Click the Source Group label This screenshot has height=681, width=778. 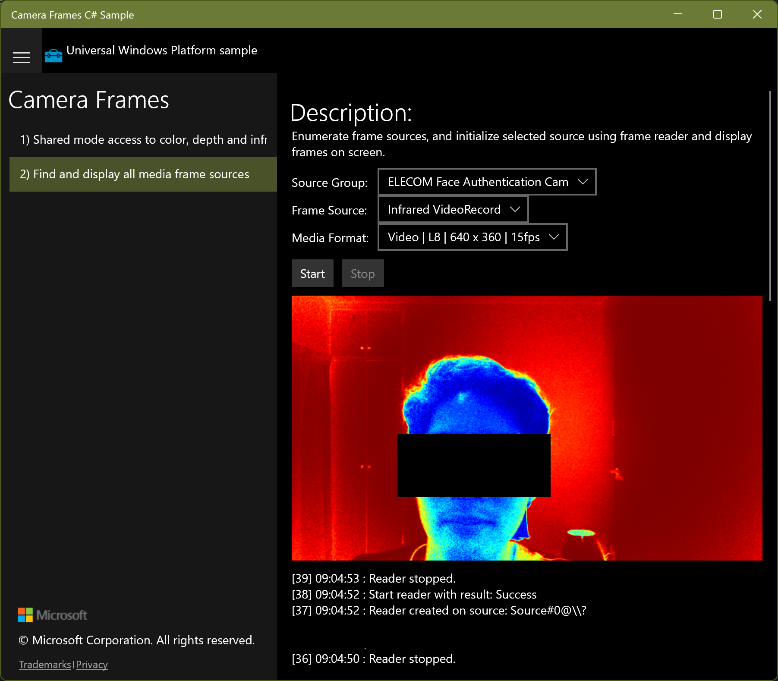(330, 183)
